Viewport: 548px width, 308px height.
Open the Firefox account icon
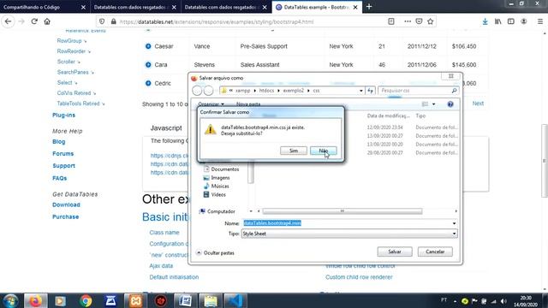(523, 21)
